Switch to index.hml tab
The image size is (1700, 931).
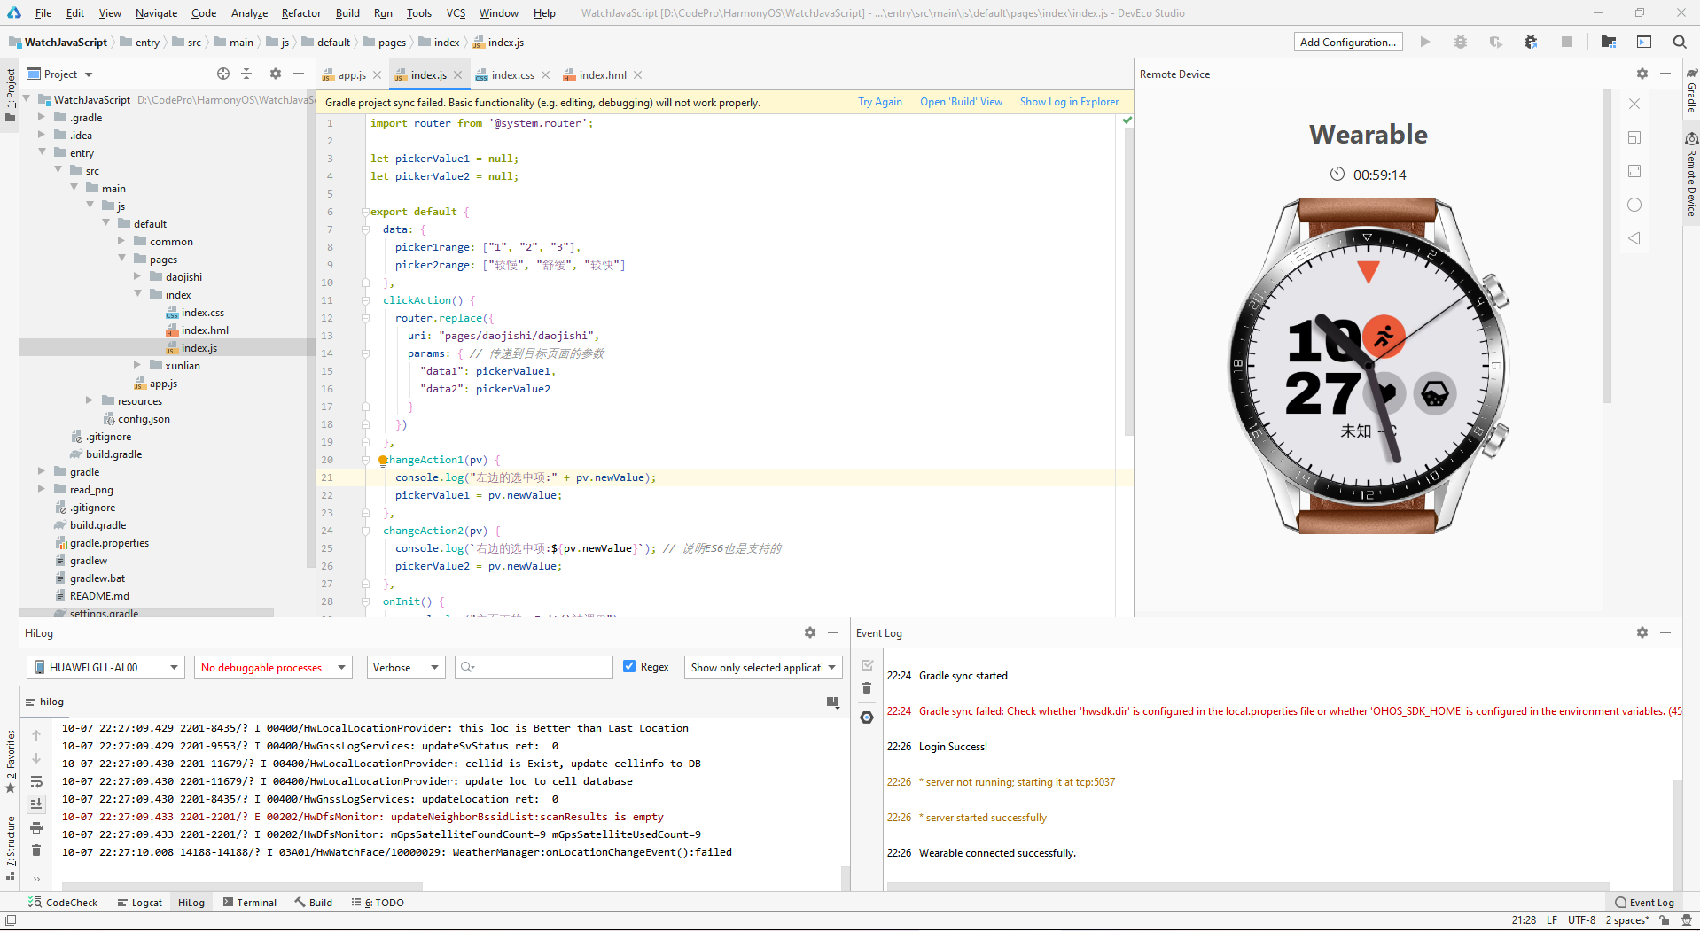point(603,75)
